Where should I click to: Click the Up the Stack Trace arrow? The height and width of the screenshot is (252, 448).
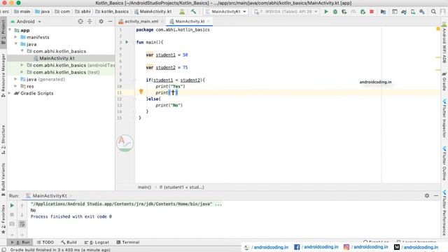(22, 205)
